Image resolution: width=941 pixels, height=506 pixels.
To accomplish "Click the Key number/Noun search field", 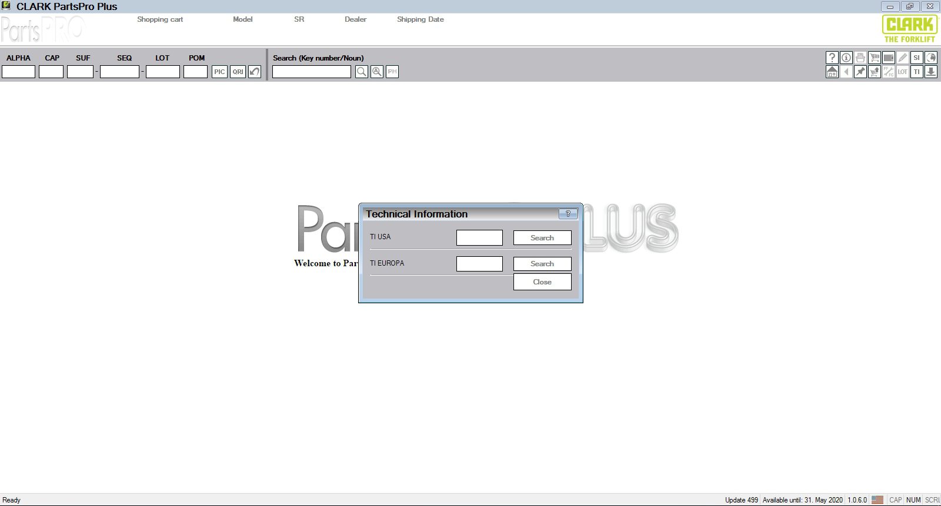I will coord(312,72).
